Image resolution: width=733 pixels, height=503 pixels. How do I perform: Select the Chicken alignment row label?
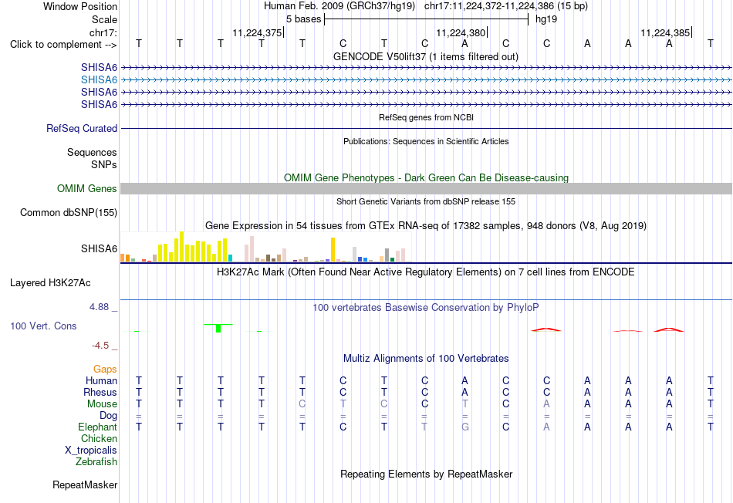99,438
